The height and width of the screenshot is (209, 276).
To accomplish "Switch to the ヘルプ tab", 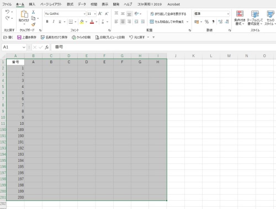I will (128, 4).
